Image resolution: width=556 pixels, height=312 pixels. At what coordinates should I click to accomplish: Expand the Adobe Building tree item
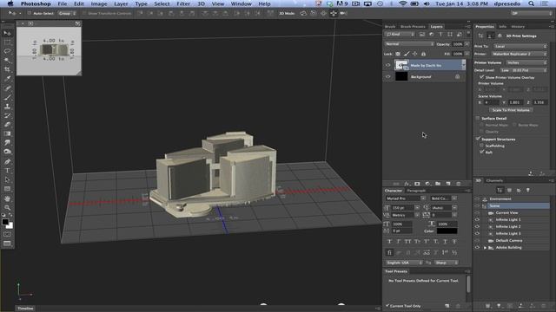[485, 248]
